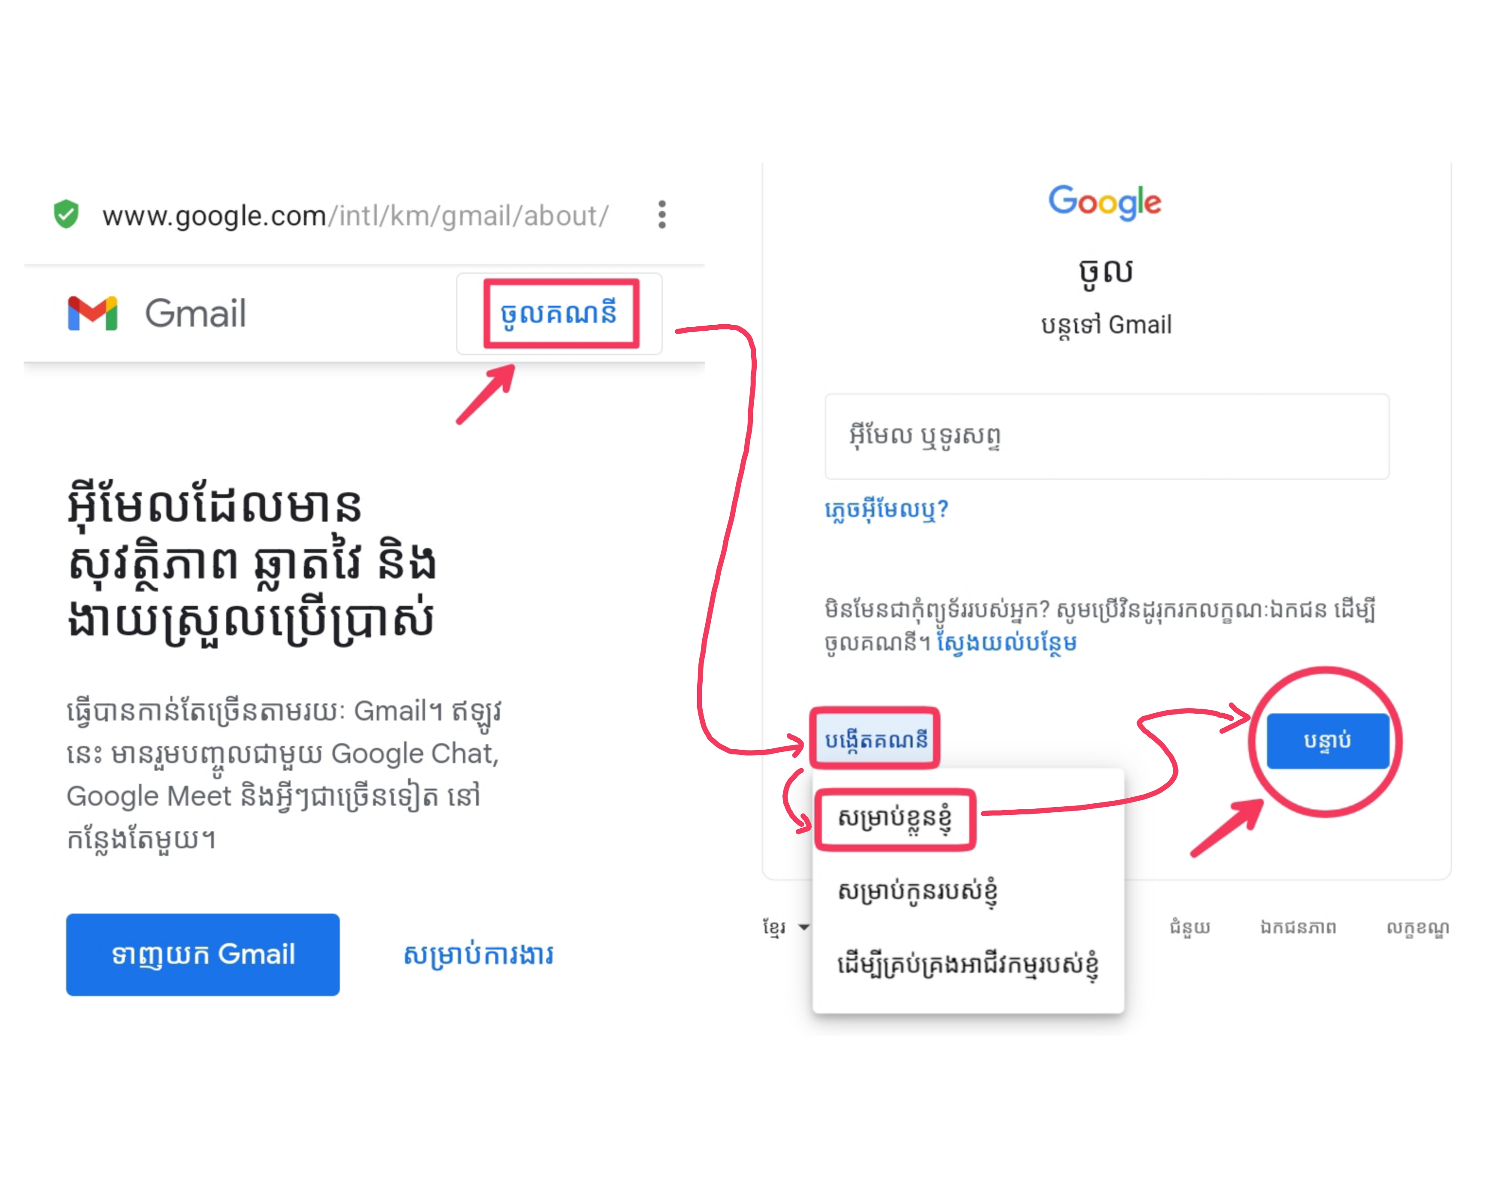Click the URL address bar text
The image size is (1486, 1191).
pyautogui.click(x=355, y=216)
